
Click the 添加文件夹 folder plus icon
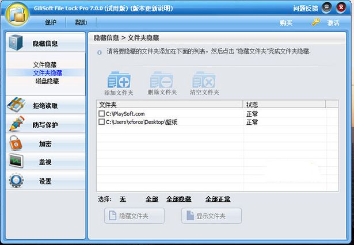119,80
